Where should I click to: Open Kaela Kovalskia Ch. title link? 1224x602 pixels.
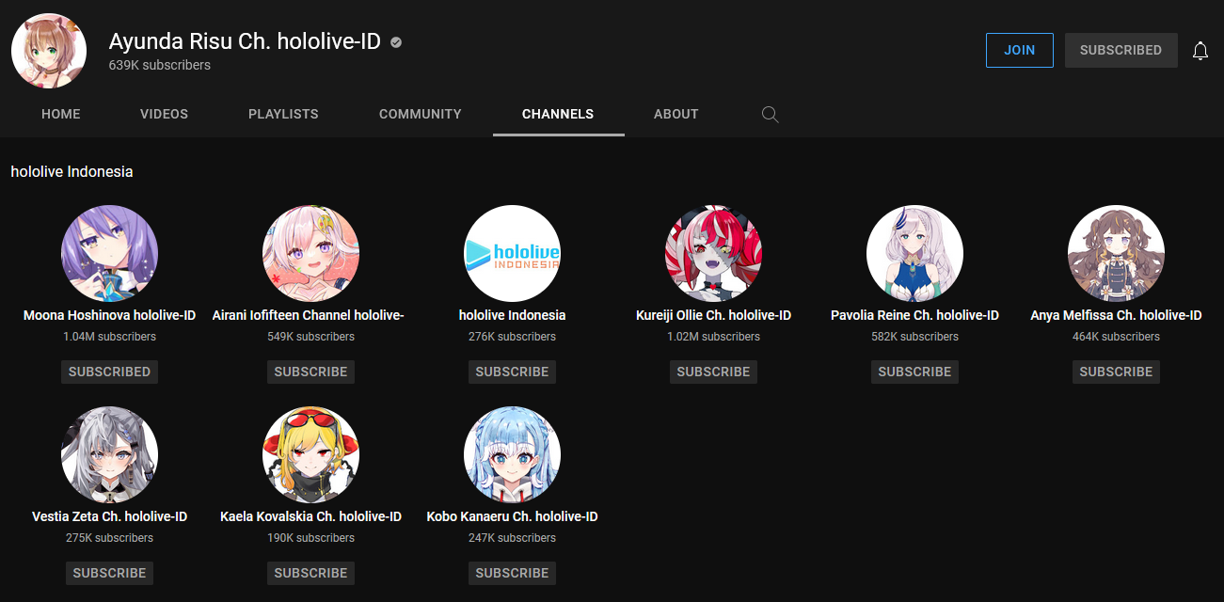pyautogui.click(x=310, y=516)
